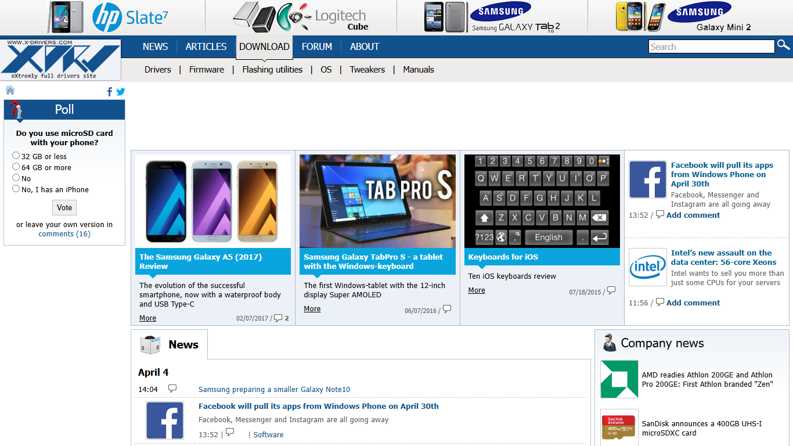The height and width of the screenshot is (446, 793).
Task: Click the Poll question mark icon
Action: pyautogui.click(x=17, y=110)
